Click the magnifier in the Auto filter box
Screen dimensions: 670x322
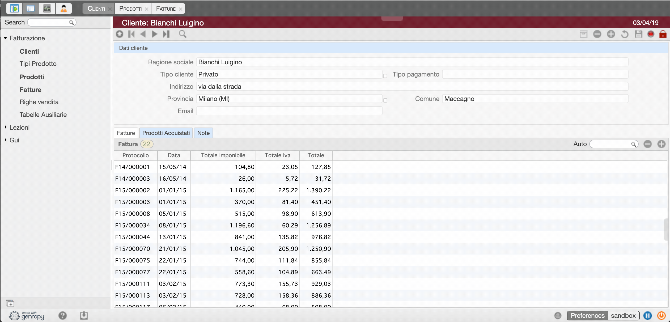click(x=634, y=144)
